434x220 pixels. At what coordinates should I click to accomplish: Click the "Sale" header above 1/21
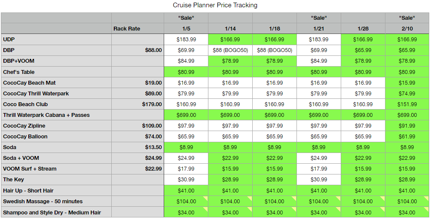click(x=318, y=18)
